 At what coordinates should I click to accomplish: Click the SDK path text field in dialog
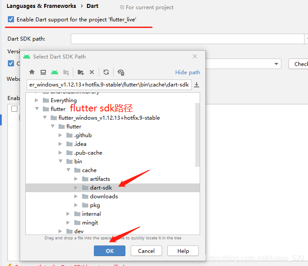point(109,85)
